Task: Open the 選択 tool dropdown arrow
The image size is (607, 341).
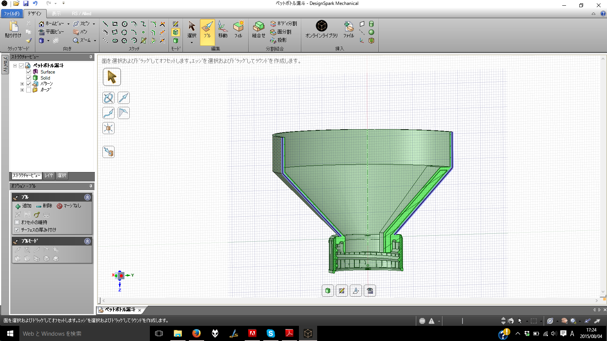Action: pyautogui.click(x=192, y=42)
